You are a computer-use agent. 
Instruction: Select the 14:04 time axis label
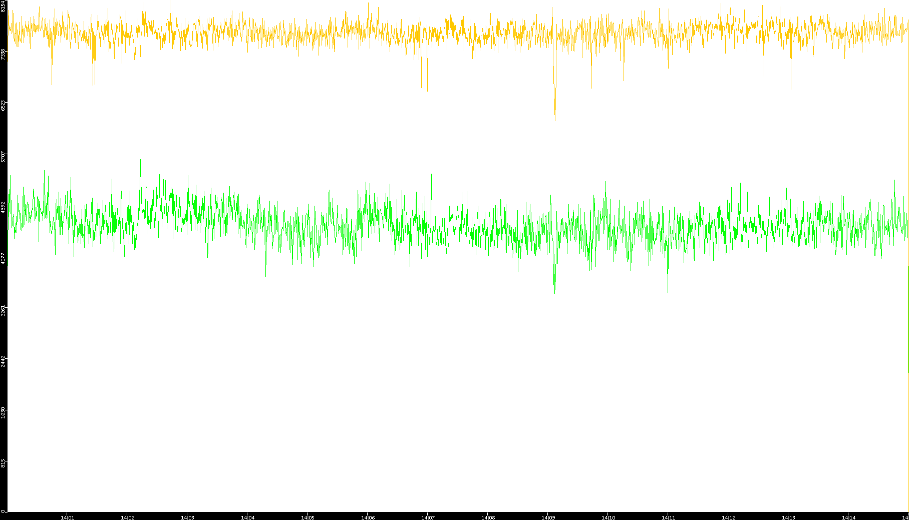click(247, 517)
